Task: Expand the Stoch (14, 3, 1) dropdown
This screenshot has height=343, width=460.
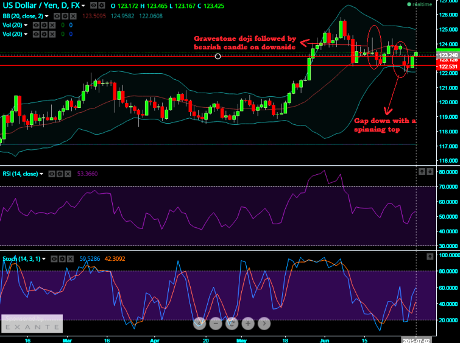Action: point(44,259)
